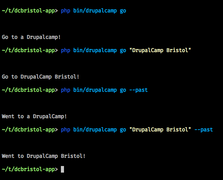This screenshot has width=223, height=180.
Task: Click the 'Go to DrupalCamp Bristol!' output
Action: pos(41,77)
